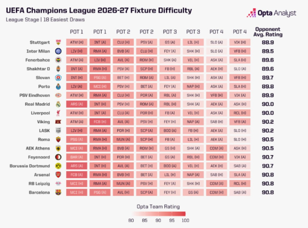308x228 pixels.
Task: Click the Feyenoord round crest icon
Action: point(58,157)
